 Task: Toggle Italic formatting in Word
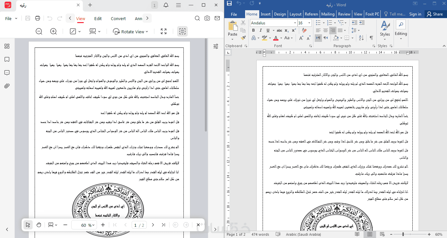pyautogui.click(x=261, y=30)
